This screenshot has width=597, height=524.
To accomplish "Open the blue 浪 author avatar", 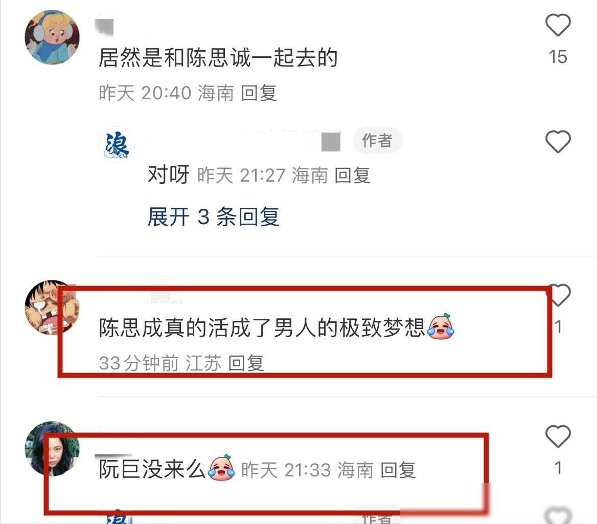I will coord(117,145).
